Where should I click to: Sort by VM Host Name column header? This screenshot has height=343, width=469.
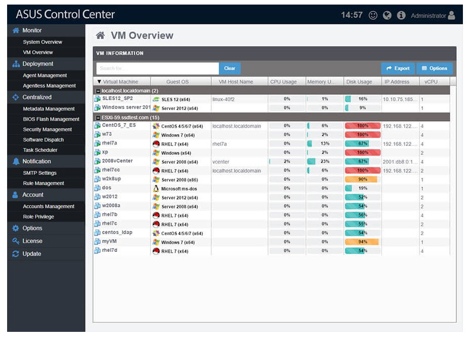coord(236,82)
